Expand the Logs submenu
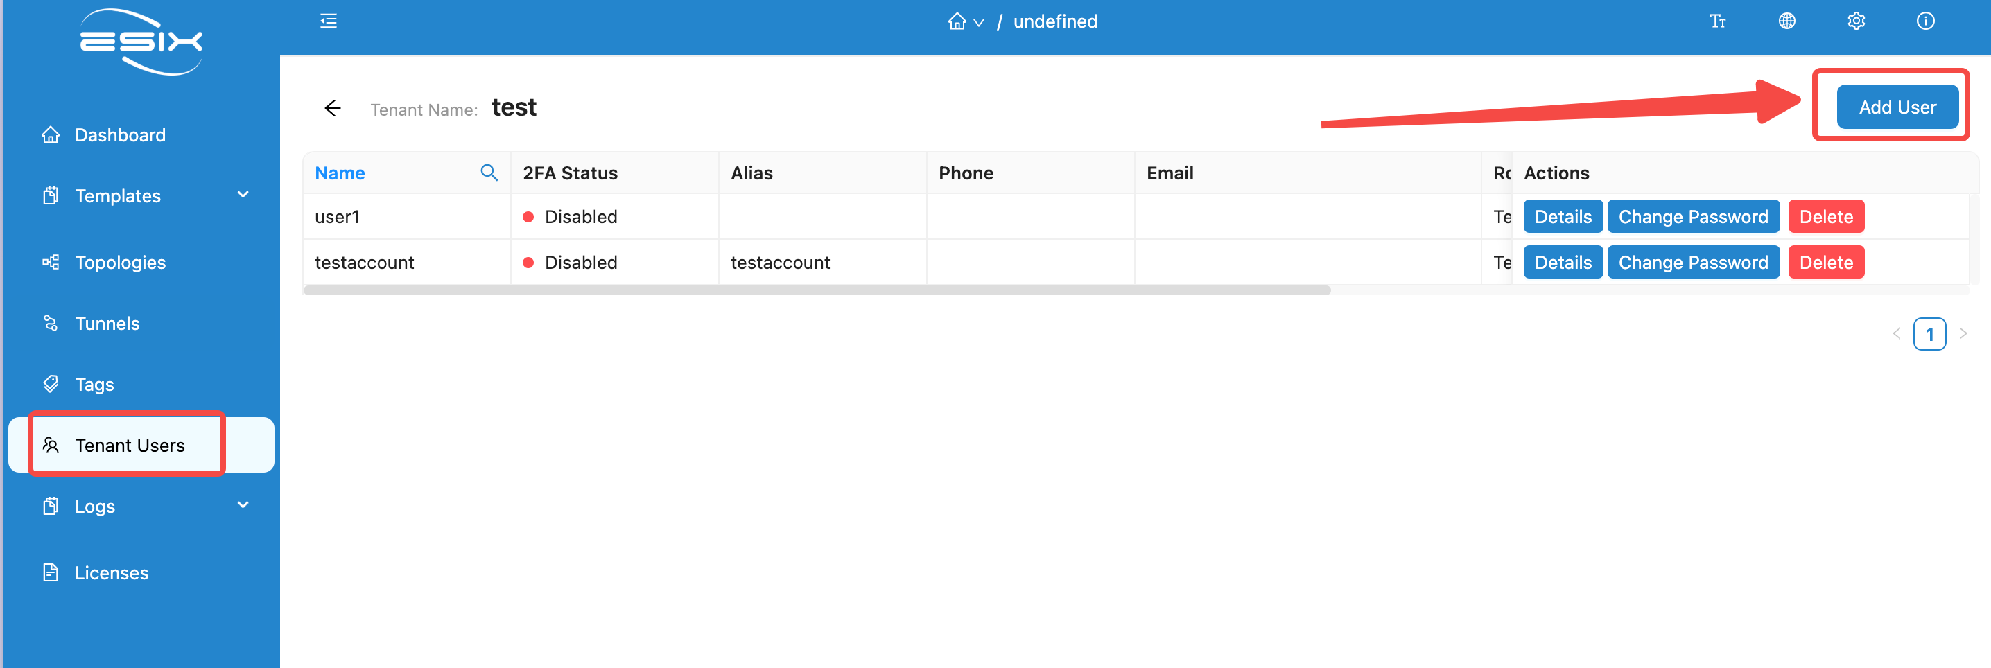Image resolution: width=1991 pixels, height=668 pixels. click(x=243, y=506)
